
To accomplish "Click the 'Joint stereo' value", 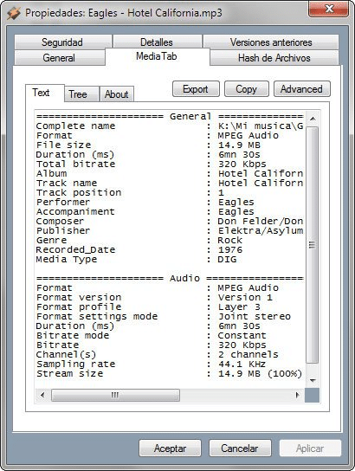I will pyautogui.click(x=254, y=316).
